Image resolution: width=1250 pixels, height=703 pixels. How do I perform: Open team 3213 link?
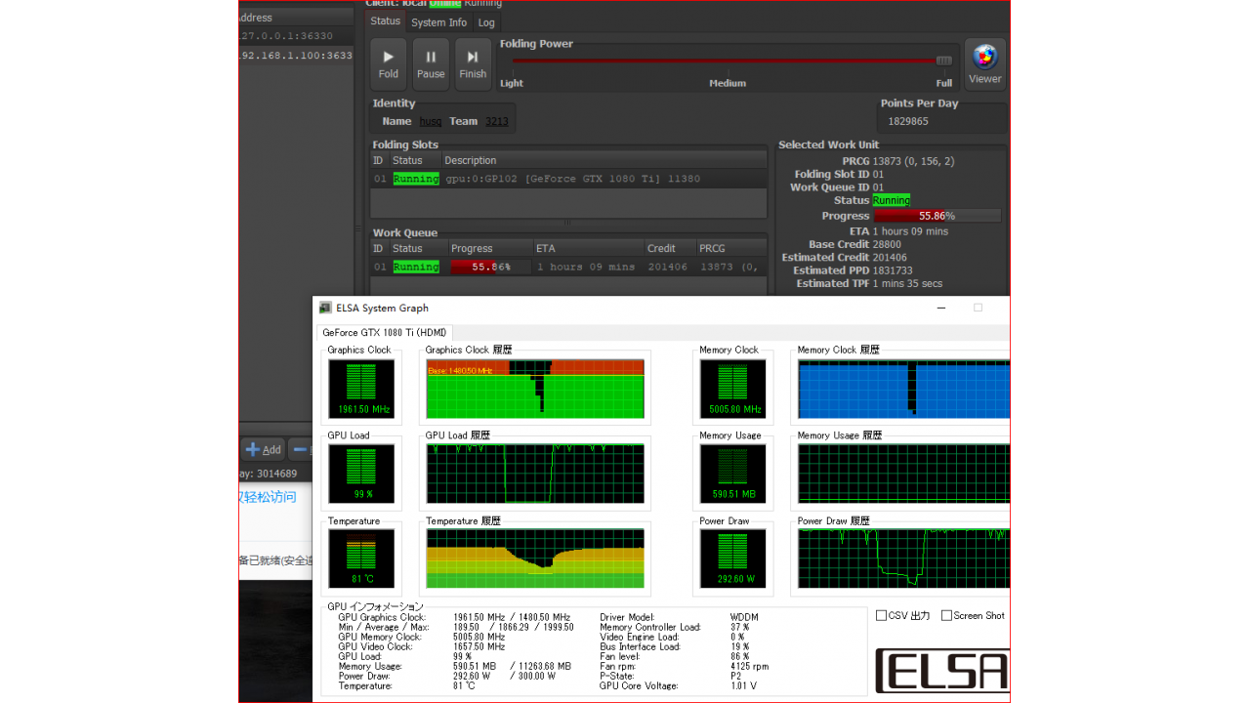pos(497,121)
